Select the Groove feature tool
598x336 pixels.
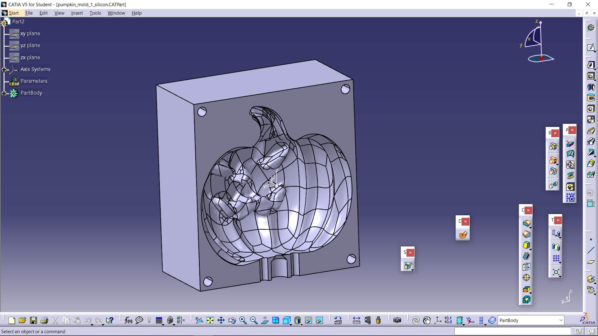(x=591, y=98)
